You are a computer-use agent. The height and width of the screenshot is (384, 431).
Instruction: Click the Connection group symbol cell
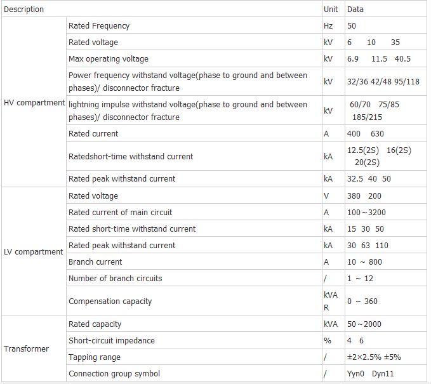pyautogui.click(x=114, y=374)
